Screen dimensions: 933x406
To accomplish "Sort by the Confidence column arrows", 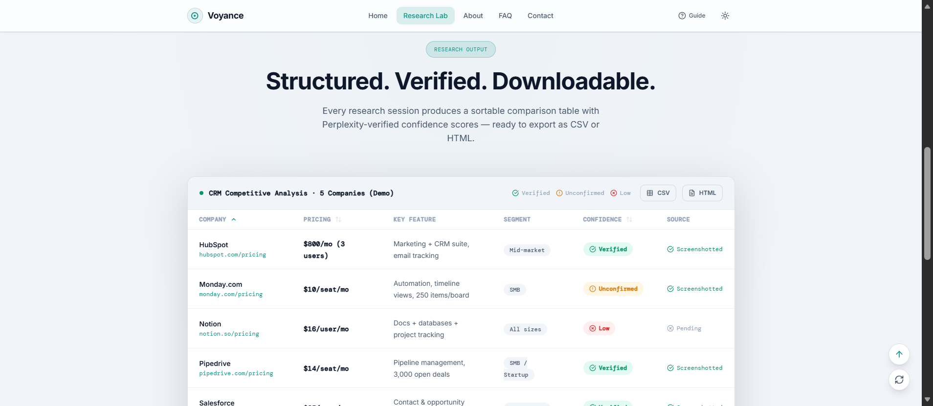I will 629,219.
